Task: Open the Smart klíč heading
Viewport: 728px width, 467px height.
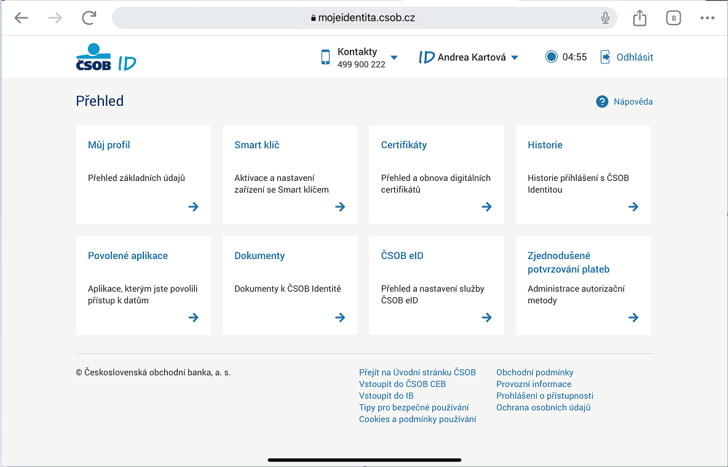Action: 257,145
